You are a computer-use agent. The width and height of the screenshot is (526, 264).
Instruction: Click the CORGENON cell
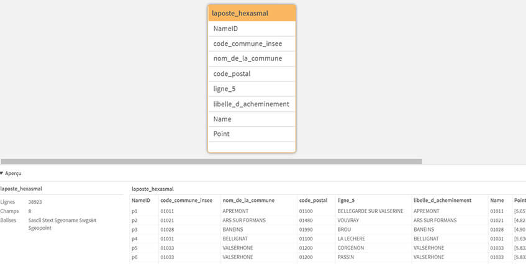[x=350, y=248]
